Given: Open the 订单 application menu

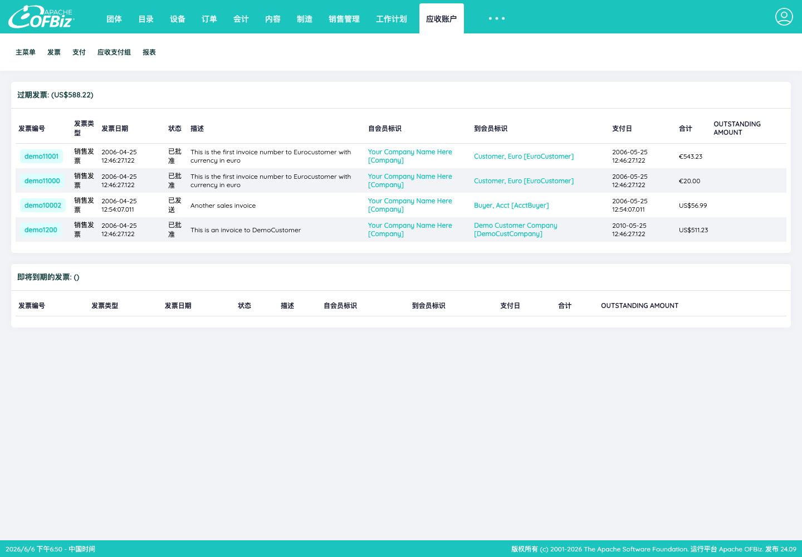Looking at the screenshot, I should (209, 19).
